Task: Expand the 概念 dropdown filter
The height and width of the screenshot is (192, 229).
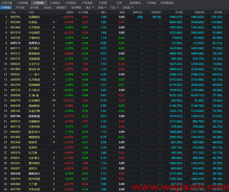Action: pos(90,8)
